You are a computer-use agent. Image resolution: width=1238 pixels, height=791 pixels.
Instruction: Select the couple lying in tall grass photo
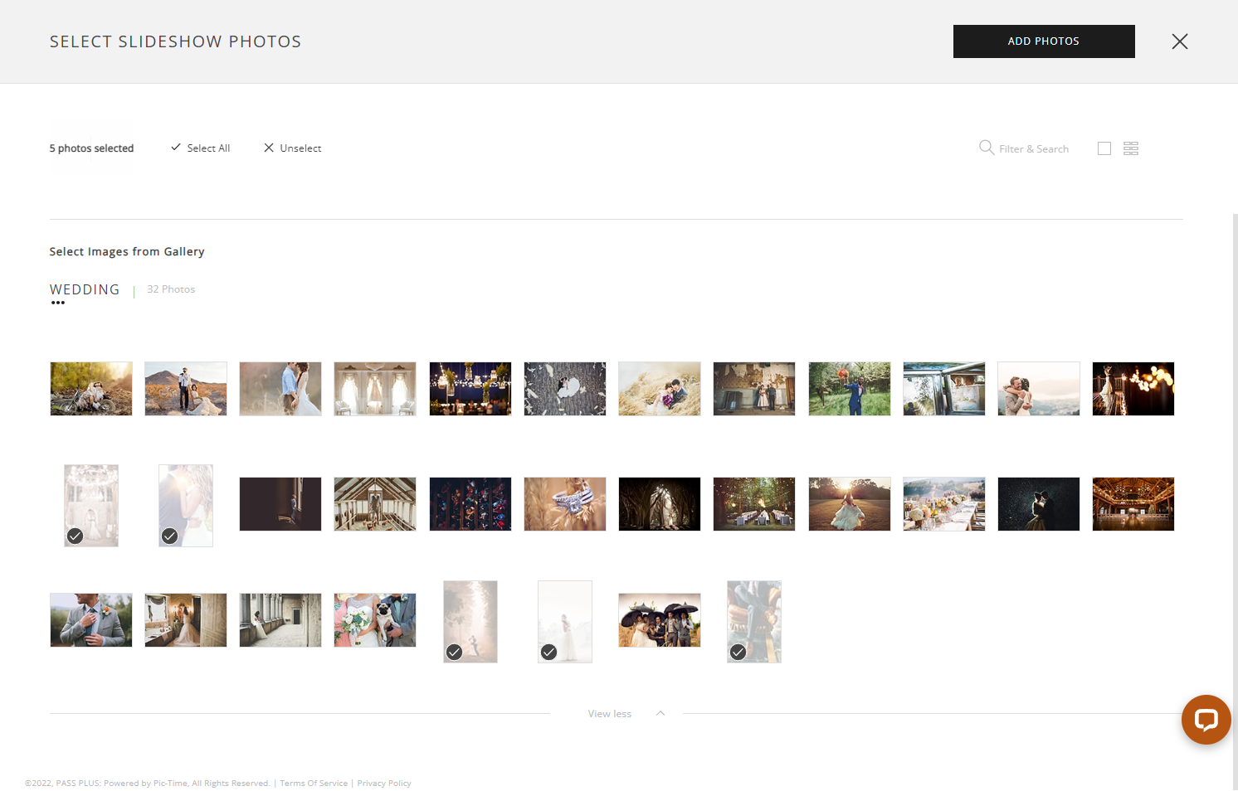[x=660, y=389]
